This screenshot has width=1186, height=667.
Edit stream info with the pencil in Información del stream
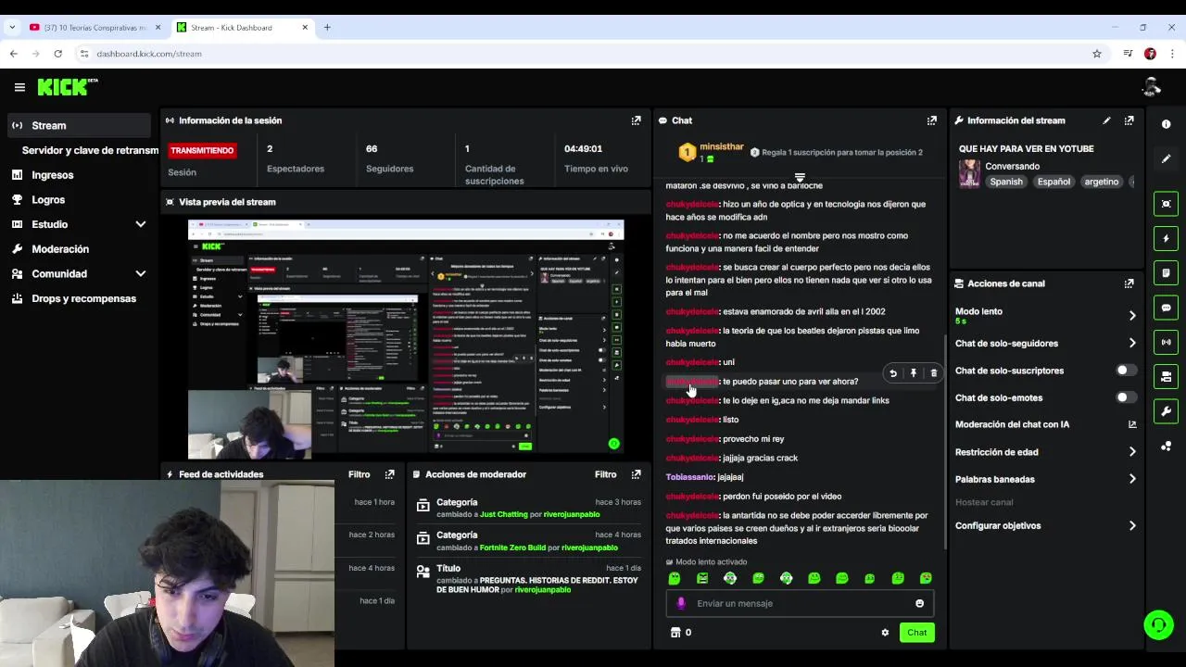(1106, 120)
